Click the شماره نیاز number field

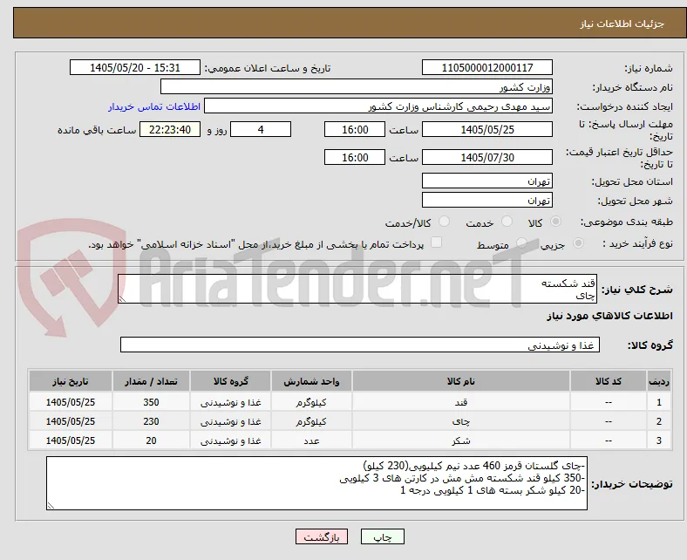click(486, 67)
